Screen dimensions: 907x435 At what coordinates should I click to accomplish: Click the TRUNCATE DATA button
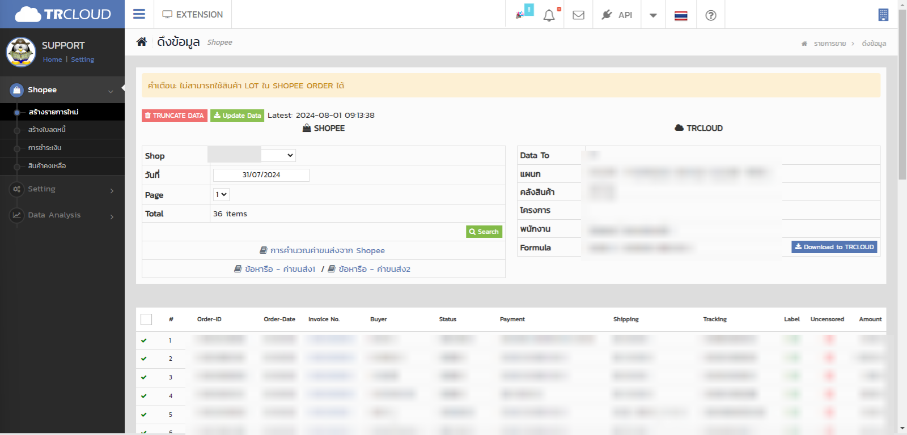tap(175, 116)
